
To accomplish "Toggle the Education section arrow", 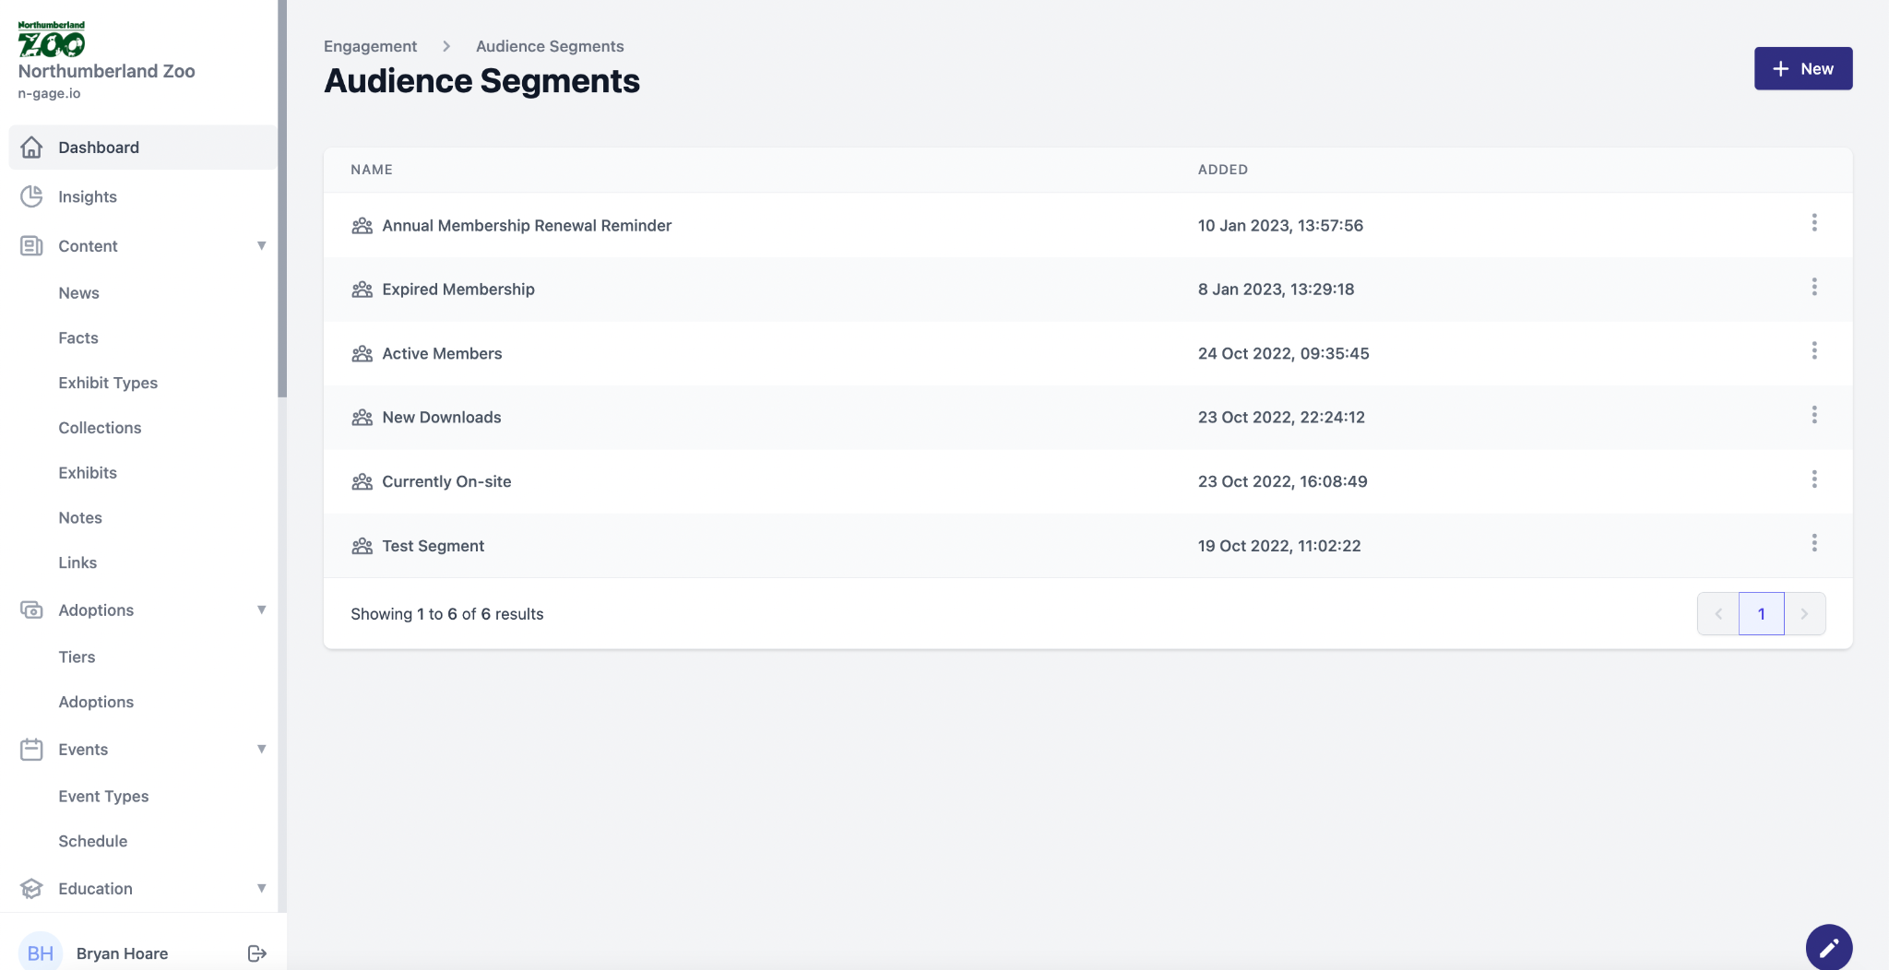I will click(261, 889).
